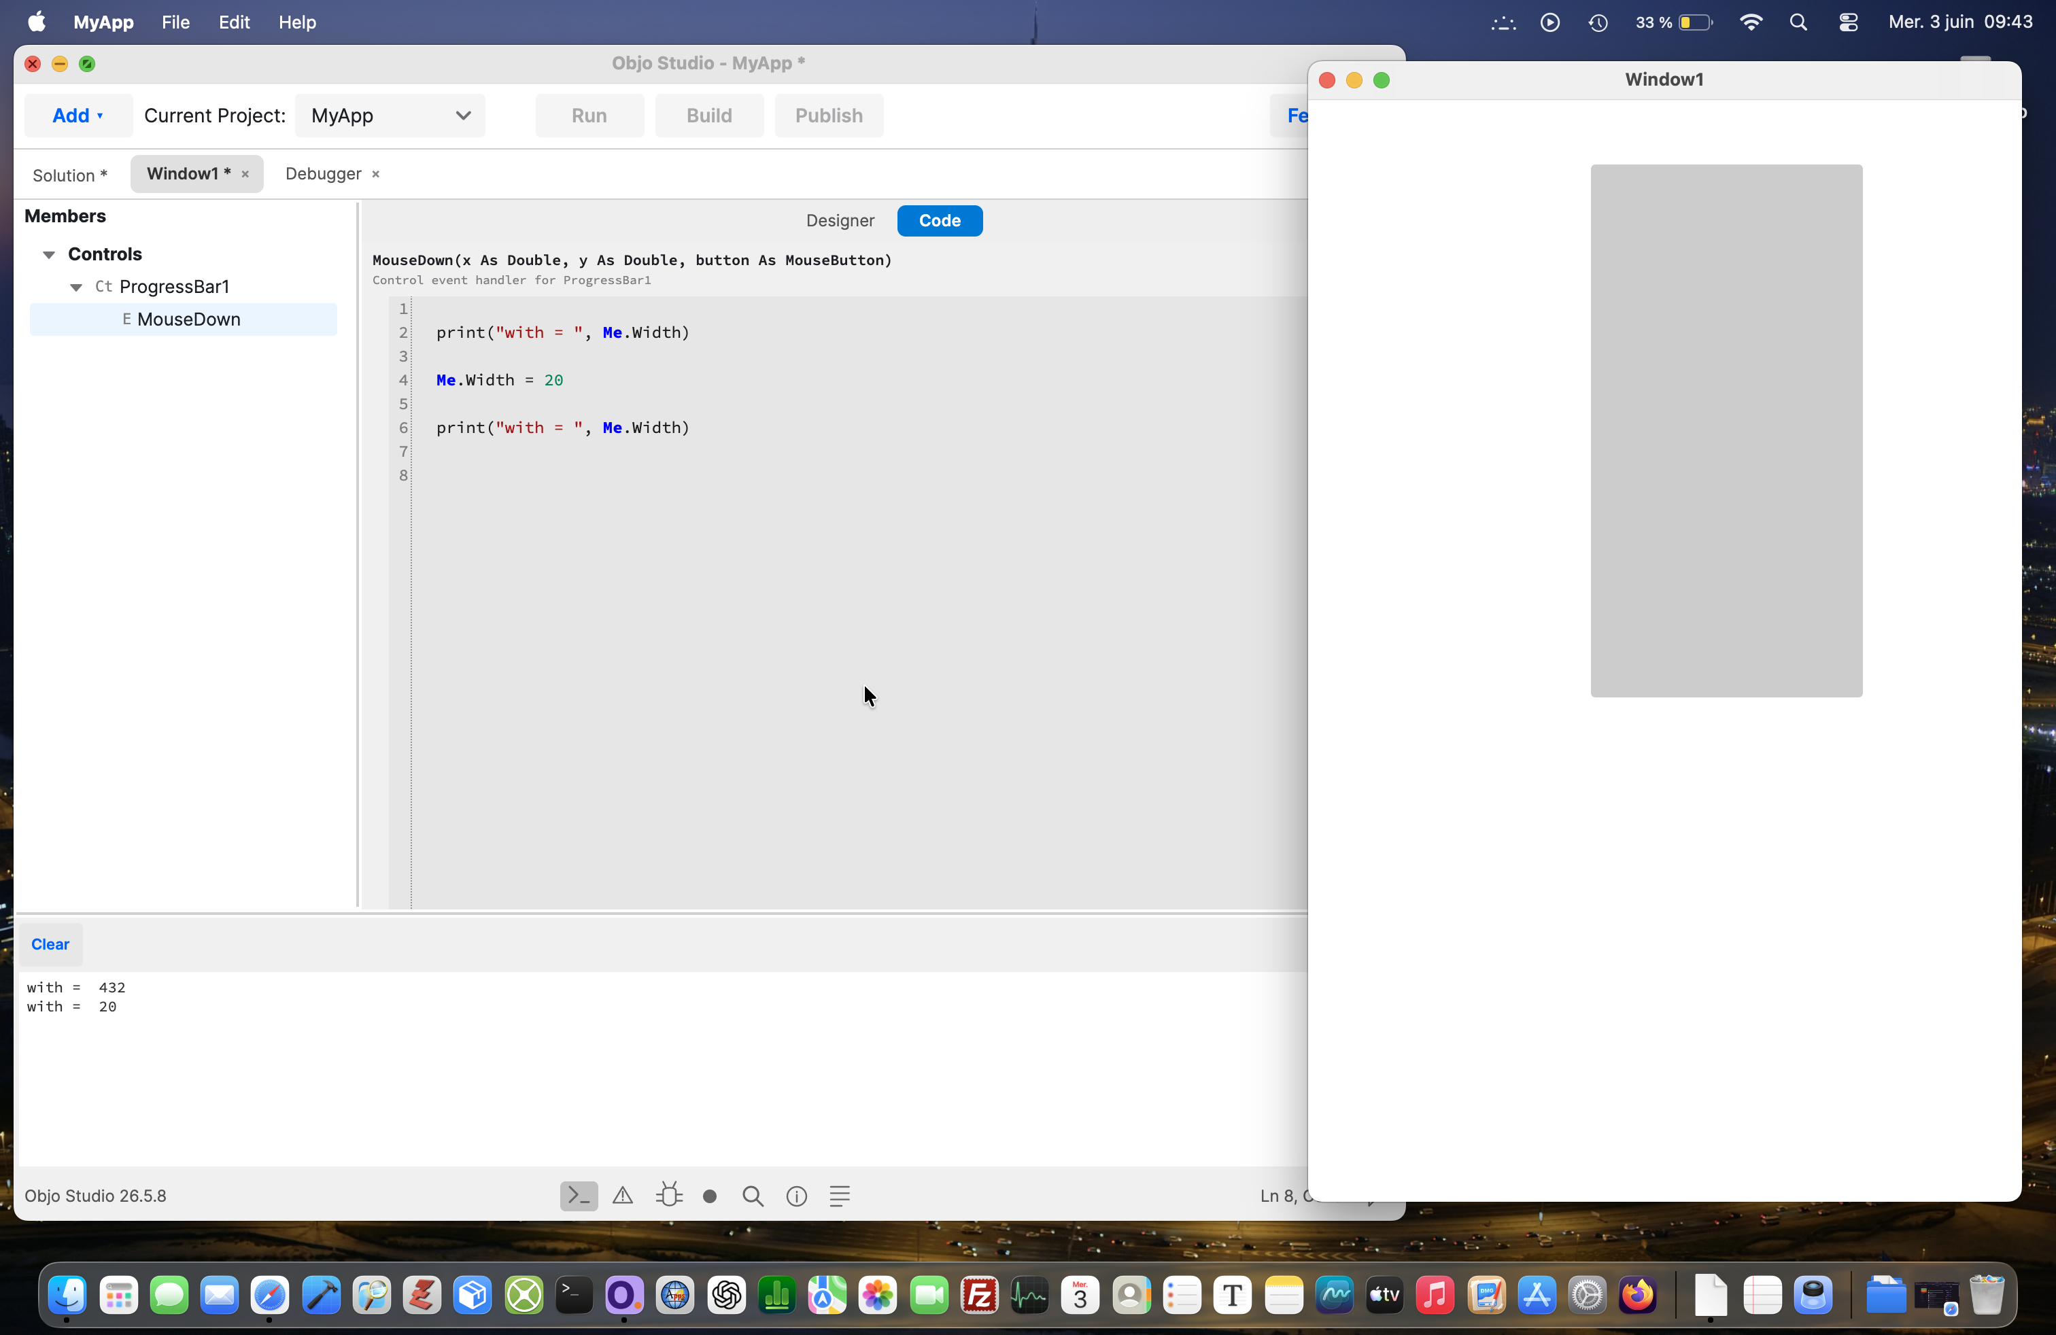Show info with the circled i icon

pyautogui.click(x=796, y=1196)
